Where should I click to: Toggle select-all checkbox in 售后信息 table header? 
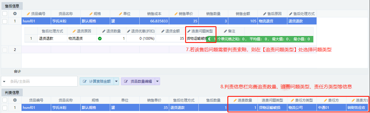(x=5, y=14)
